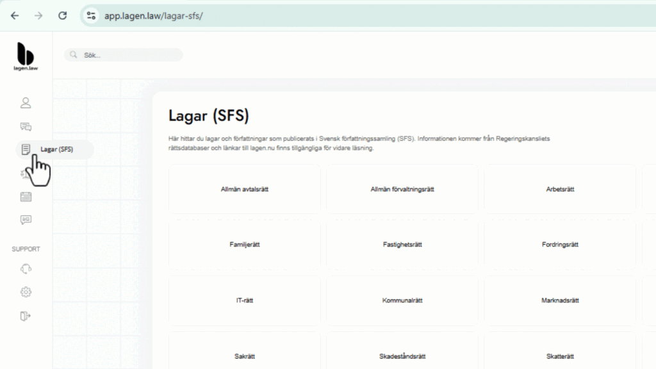The height and width of the screenshot is (369, 656).
Task: Open the Marknadsrätt category card
Action: point(560,300)
